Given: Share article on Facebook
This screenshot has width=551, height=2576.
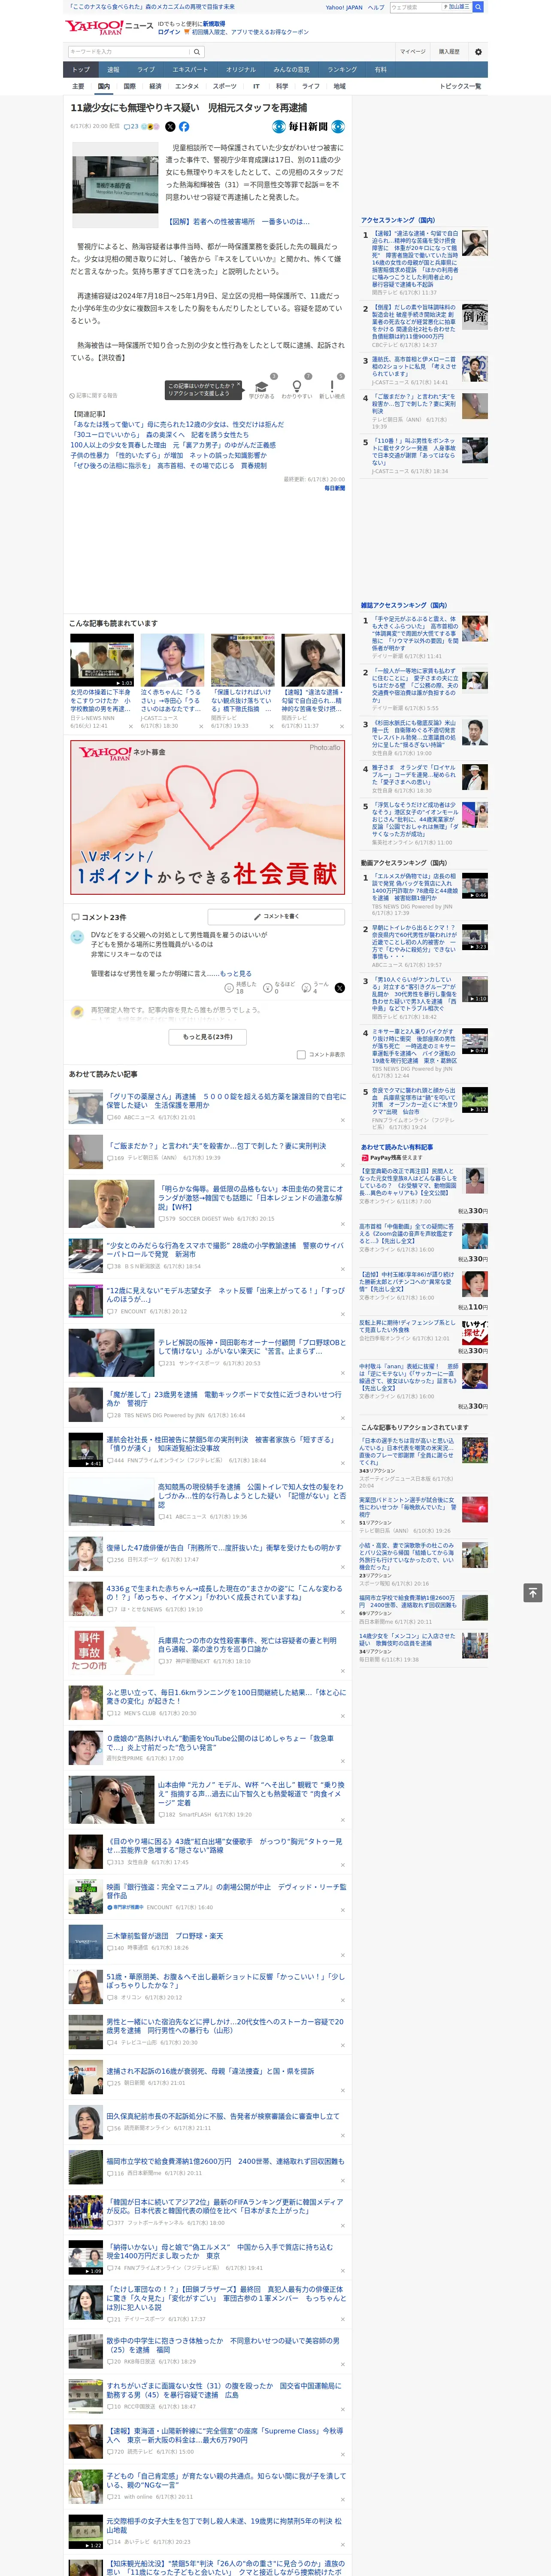Looking at the screenshot, I should point(184,127).
